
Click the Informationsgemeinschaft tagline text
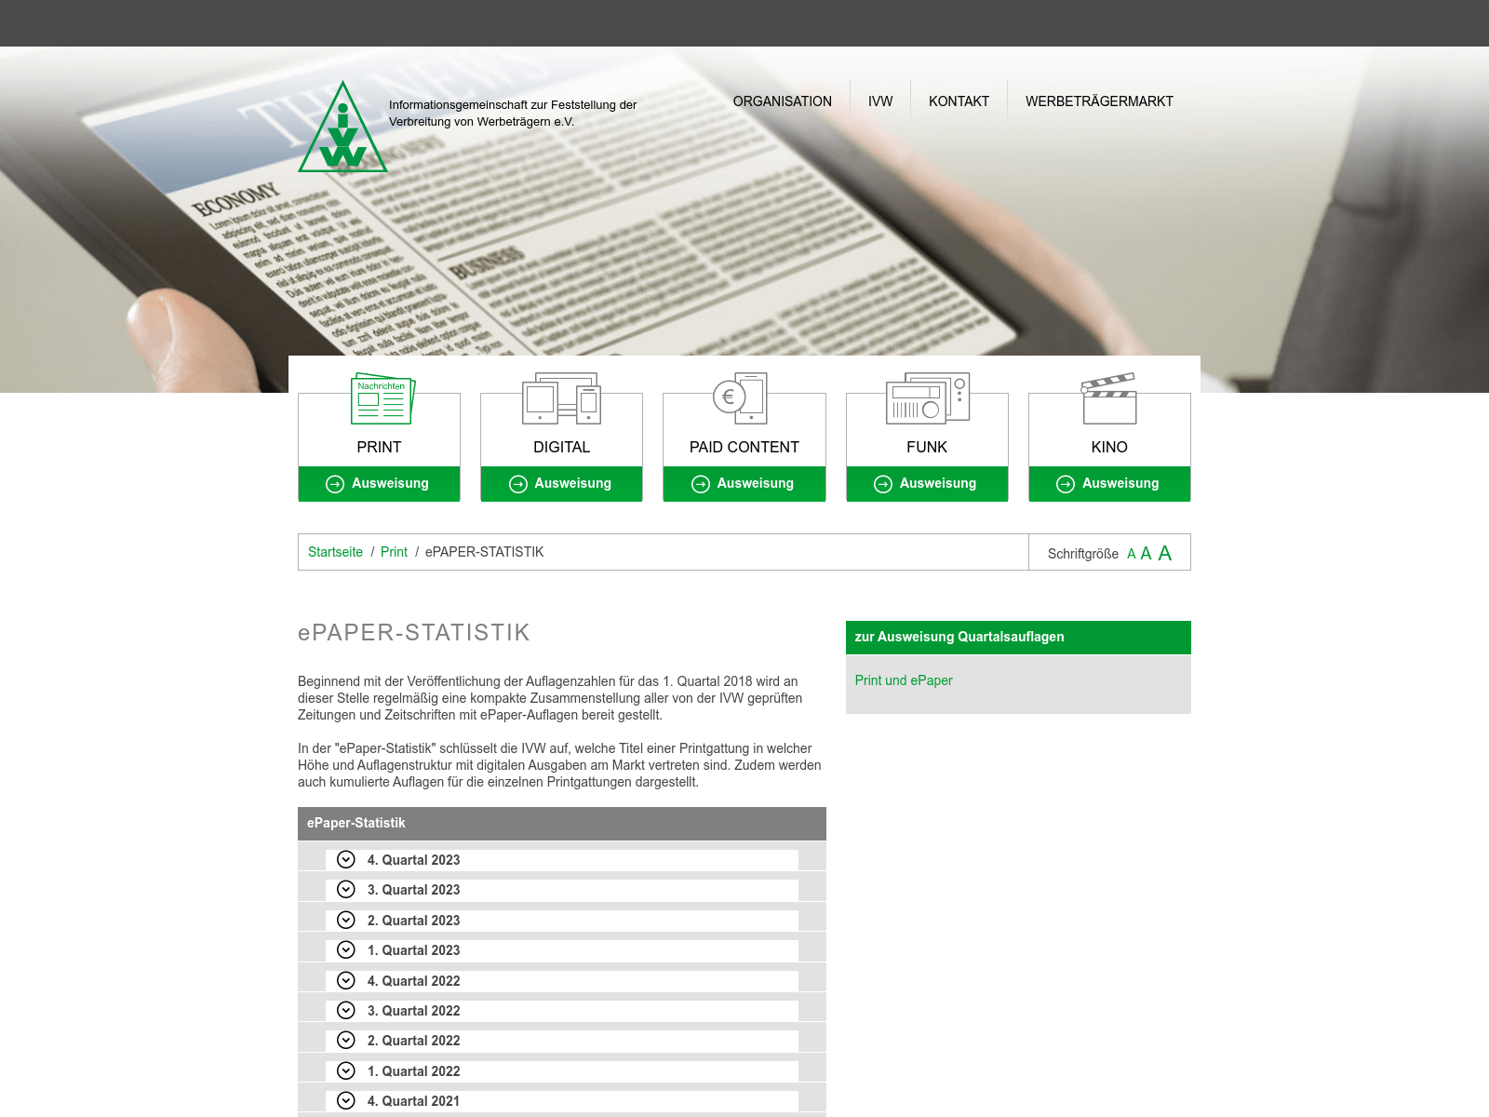(x=513, y=114)
